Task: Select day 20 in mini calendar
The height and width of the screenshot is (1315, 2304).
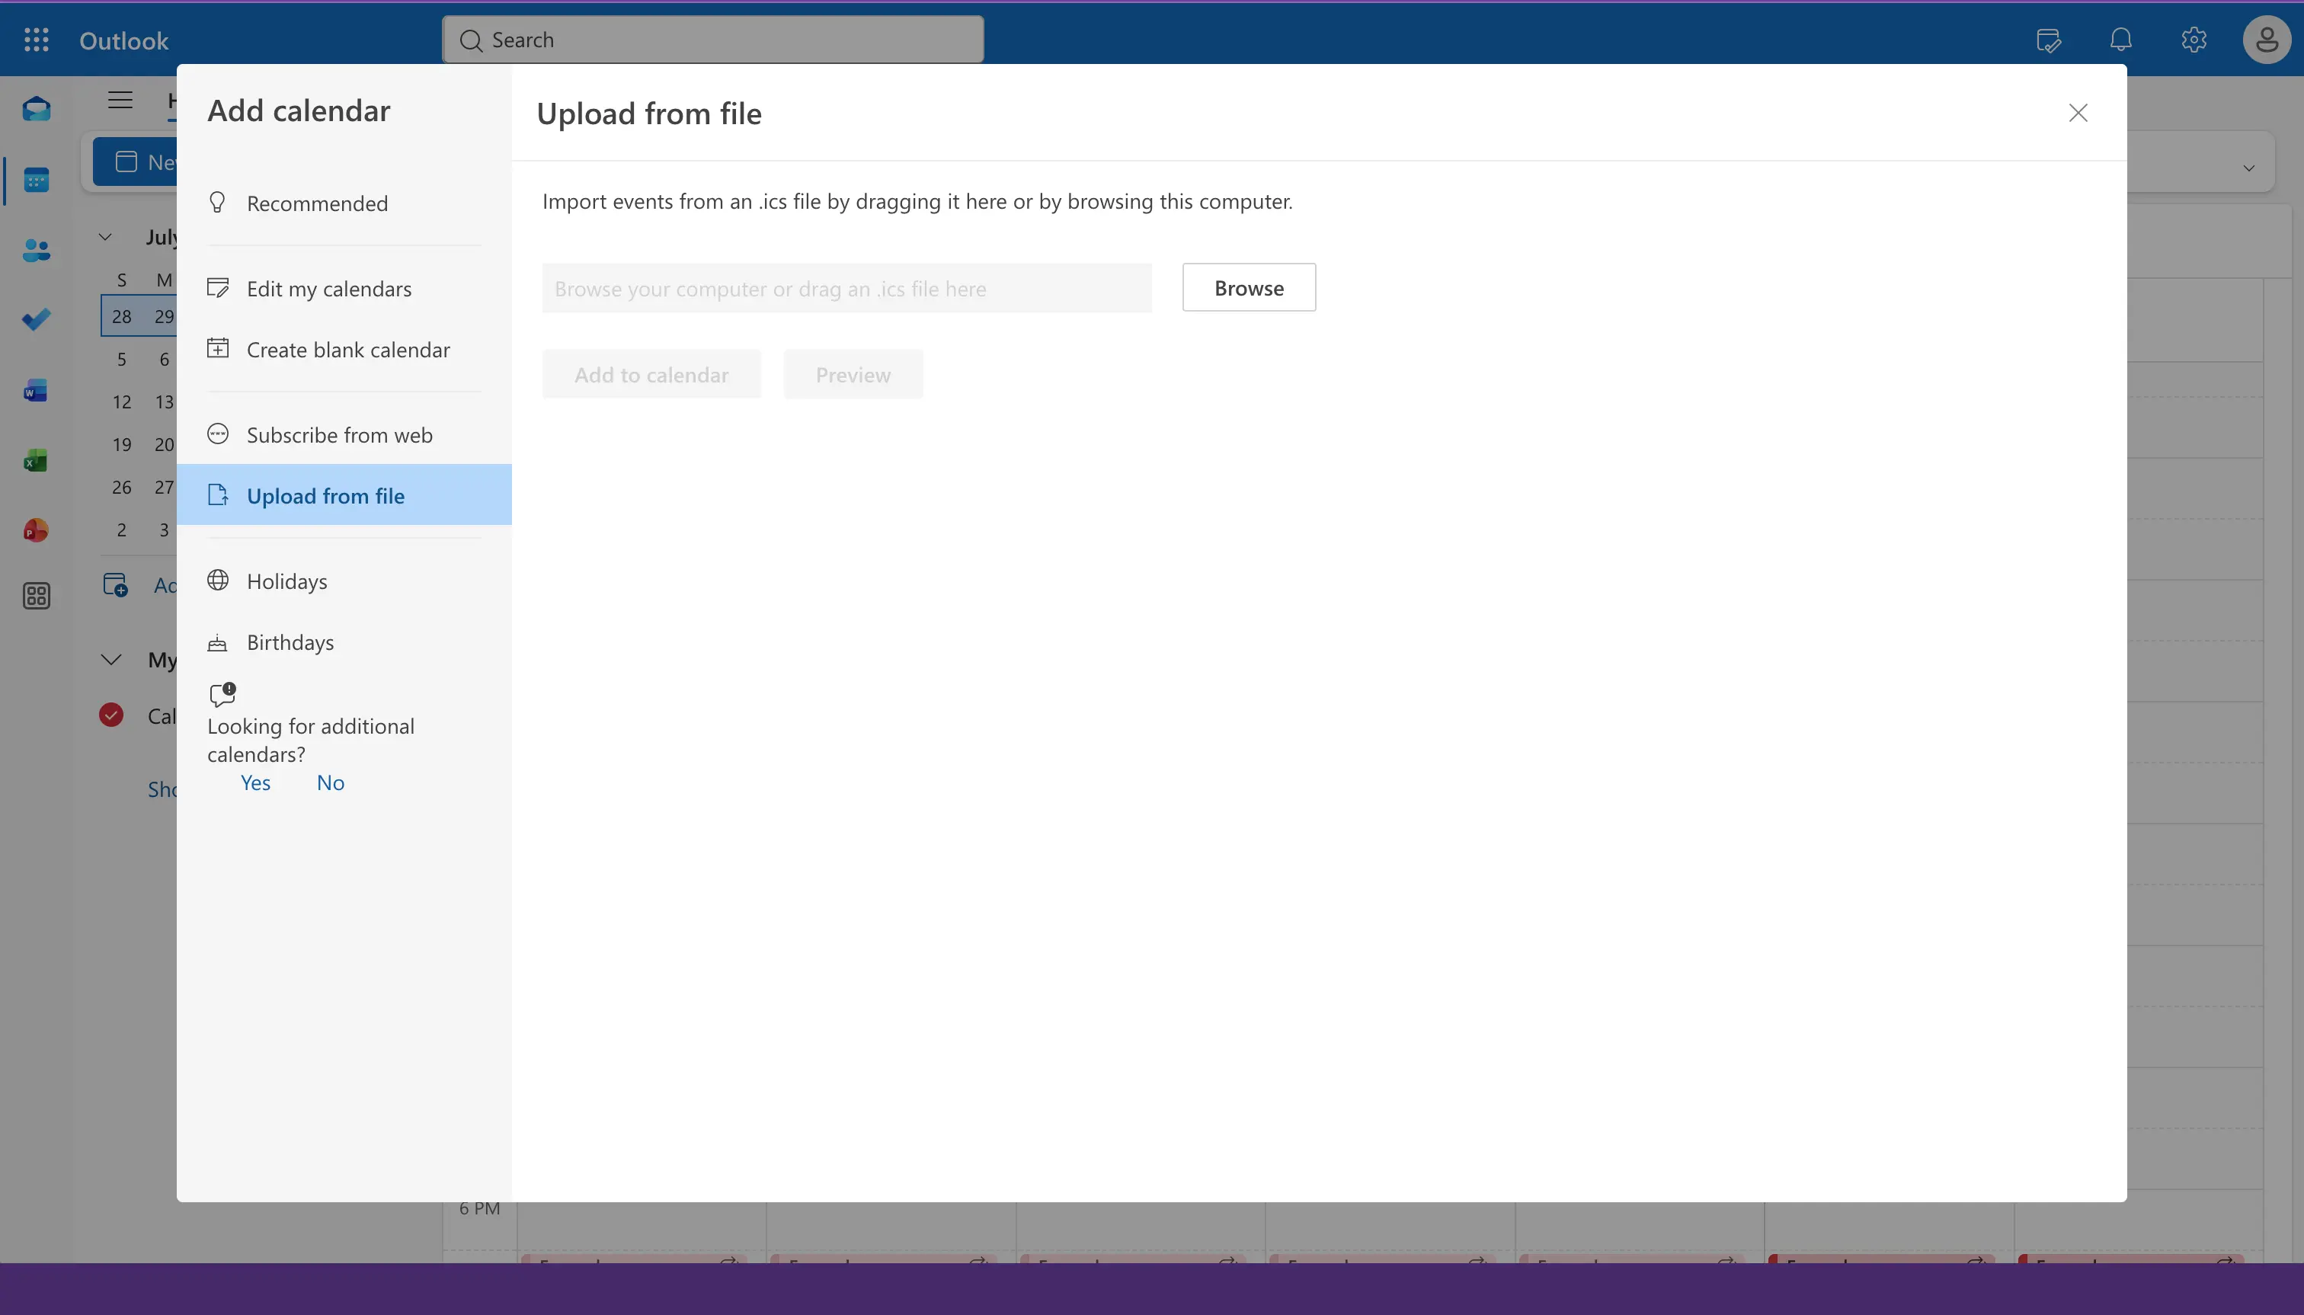Action: 164,444
